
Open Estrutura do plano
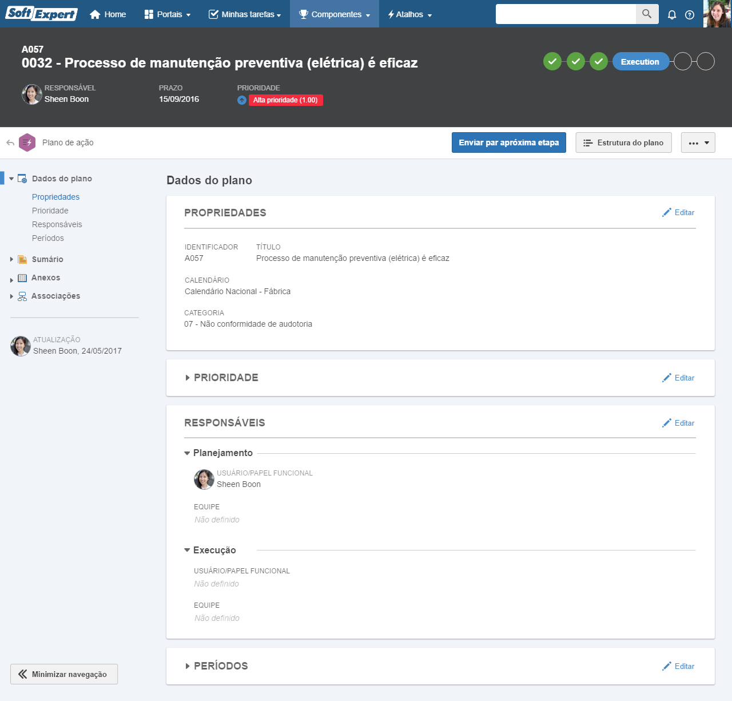pyautogui.click(x=623, y=142)
